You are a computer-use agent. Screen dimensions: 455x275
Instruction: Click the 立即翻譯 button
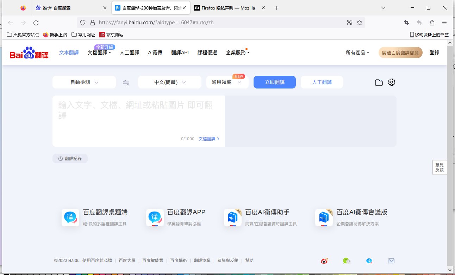(x=275, y=82)
